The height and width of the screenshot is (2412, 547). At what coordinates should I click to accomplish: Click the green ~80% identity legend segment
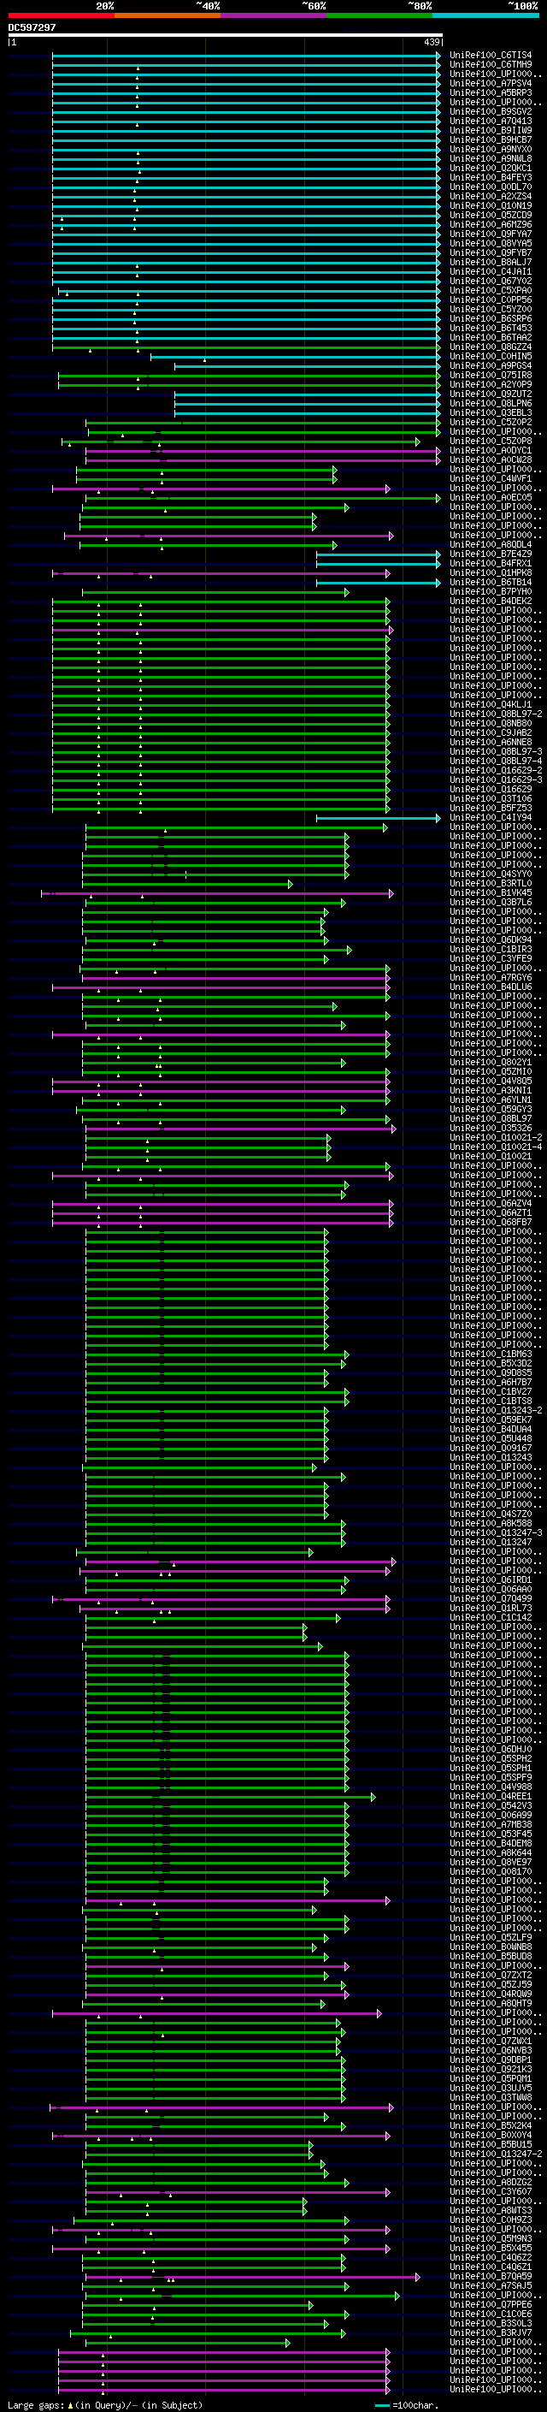379,15
